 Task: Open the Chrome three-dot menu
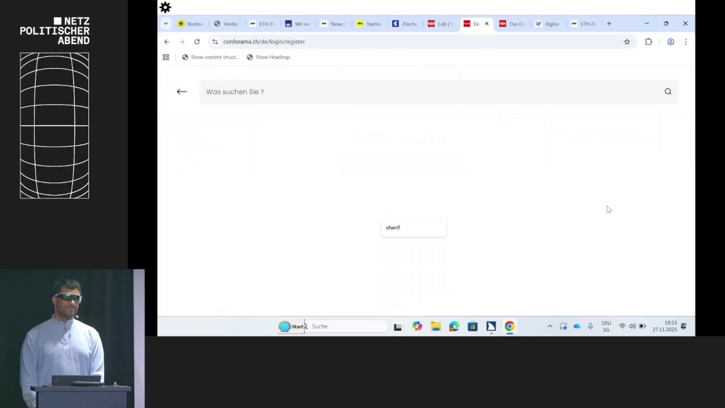click(685, 42)
